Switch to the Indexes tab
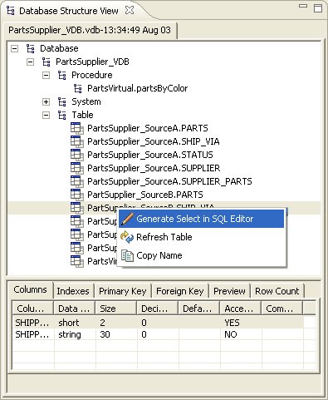Screen dimensions: 328x400 pyautogui.click(x=73, y=291)
